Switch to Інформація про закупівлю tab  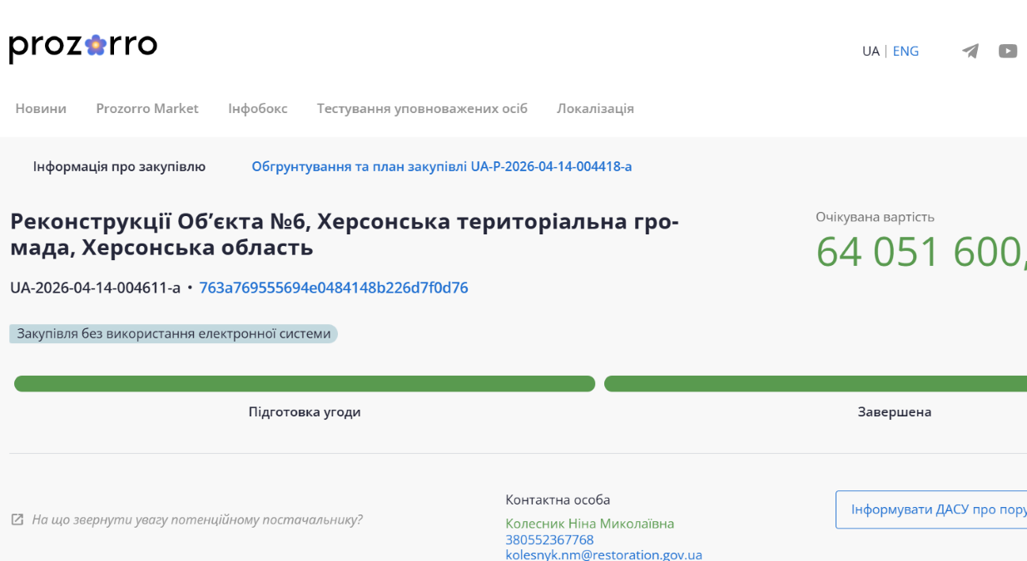[119, 167]
